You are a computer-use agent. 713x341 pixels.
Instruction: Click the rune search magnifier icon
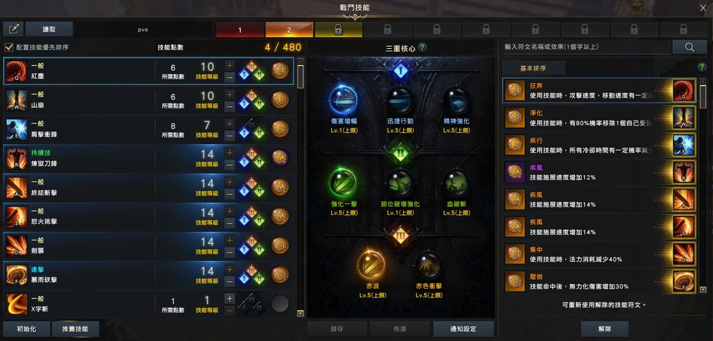click(690, 47)
